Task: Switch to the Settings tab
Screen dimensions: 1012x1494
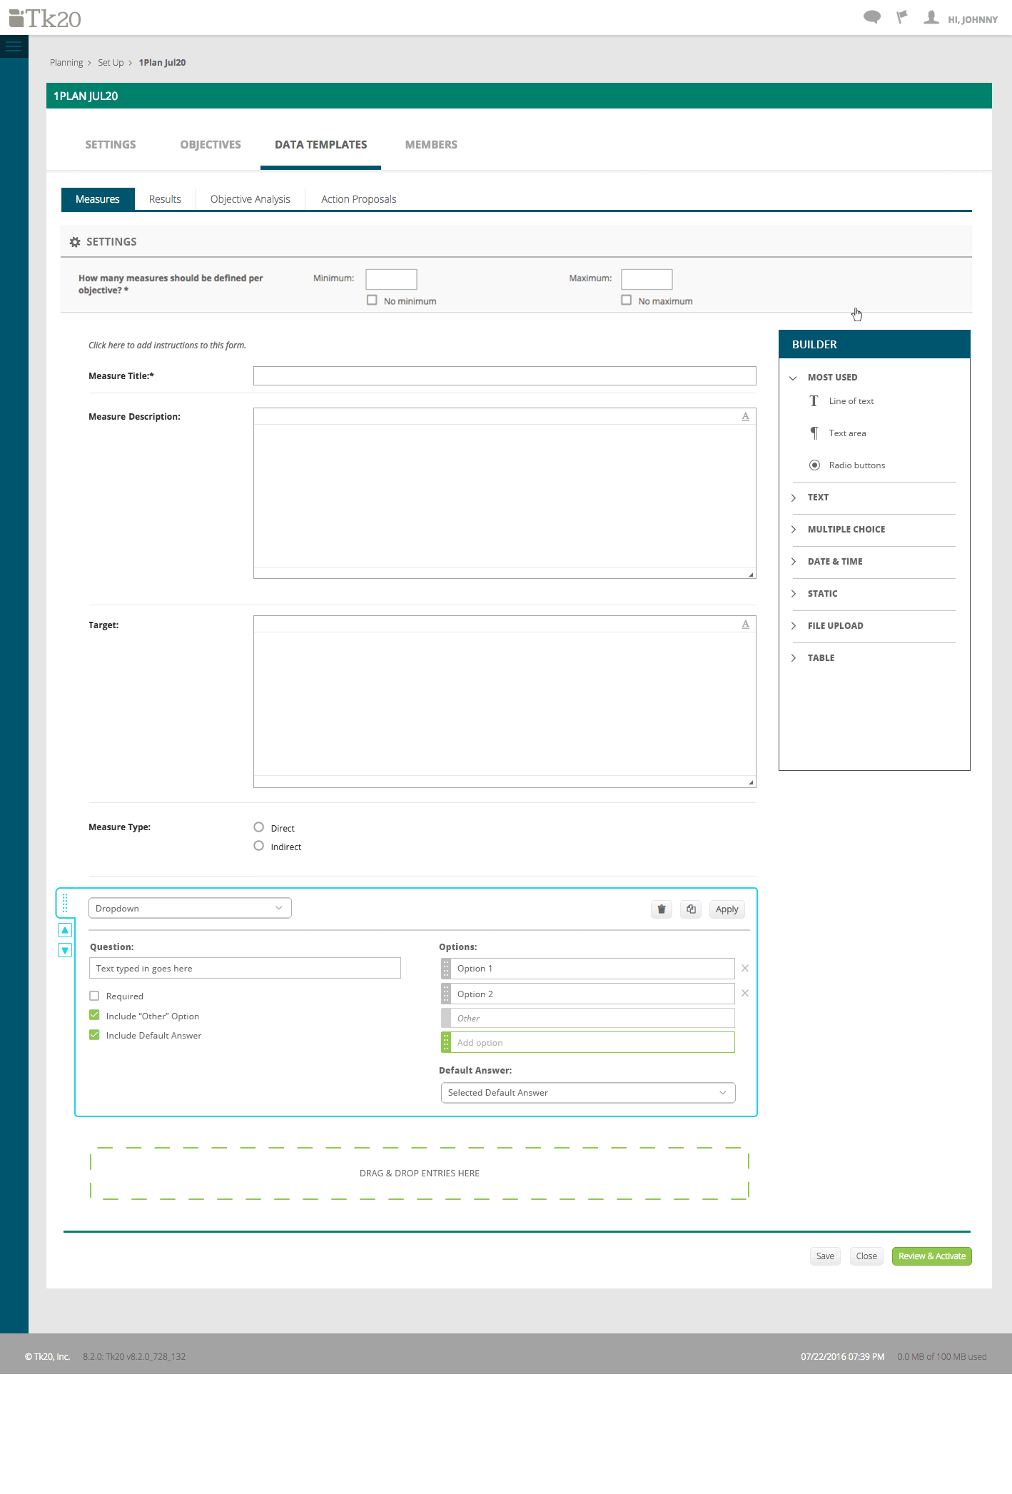Action: tap(111, 145)
